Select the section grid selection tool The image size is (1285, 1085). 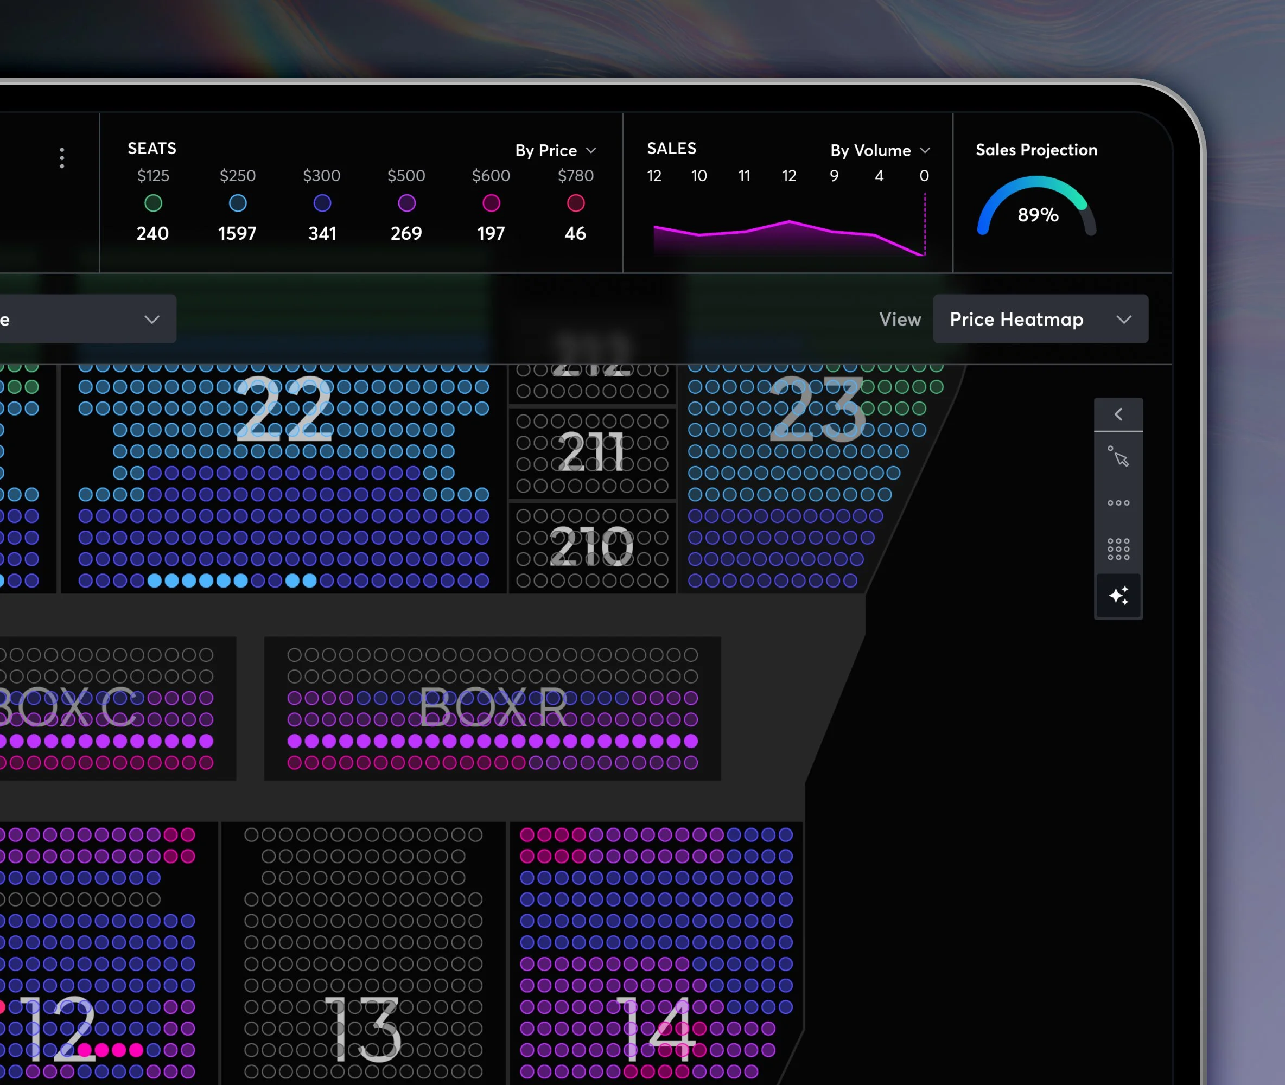[1118, 548]
